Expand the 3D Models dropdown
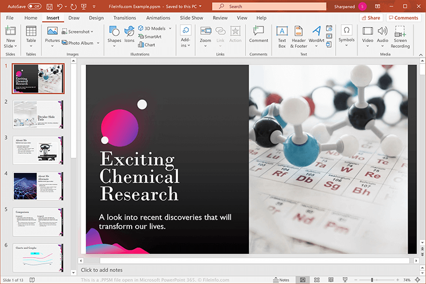 click(x=170, y=29)
